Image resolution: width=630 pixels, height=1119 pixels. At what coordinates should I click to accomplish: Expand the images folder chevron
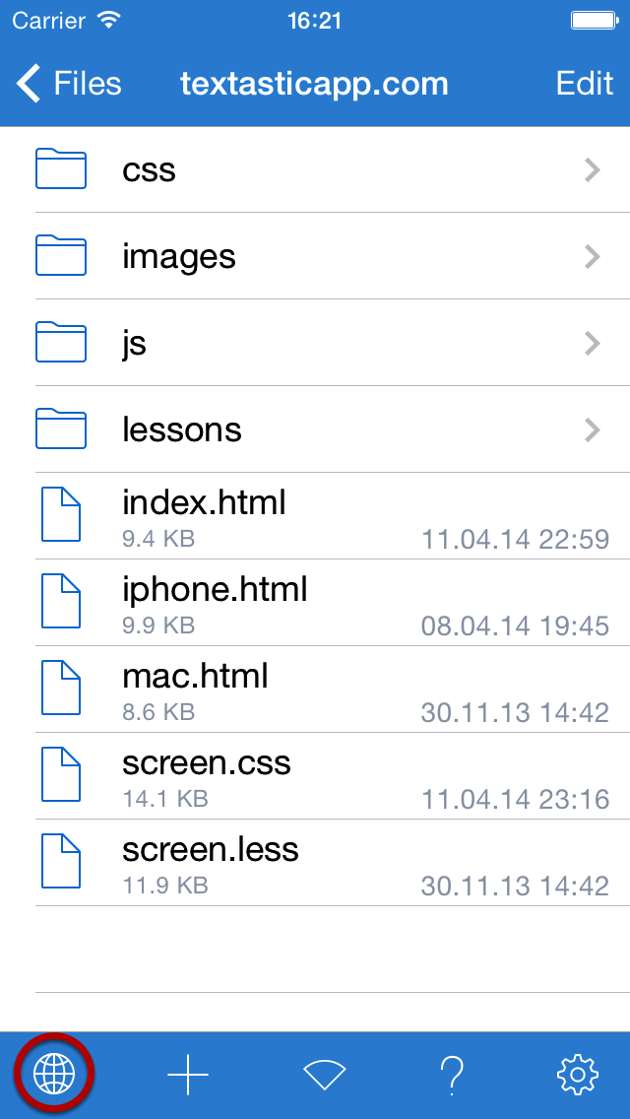(593, 256)
